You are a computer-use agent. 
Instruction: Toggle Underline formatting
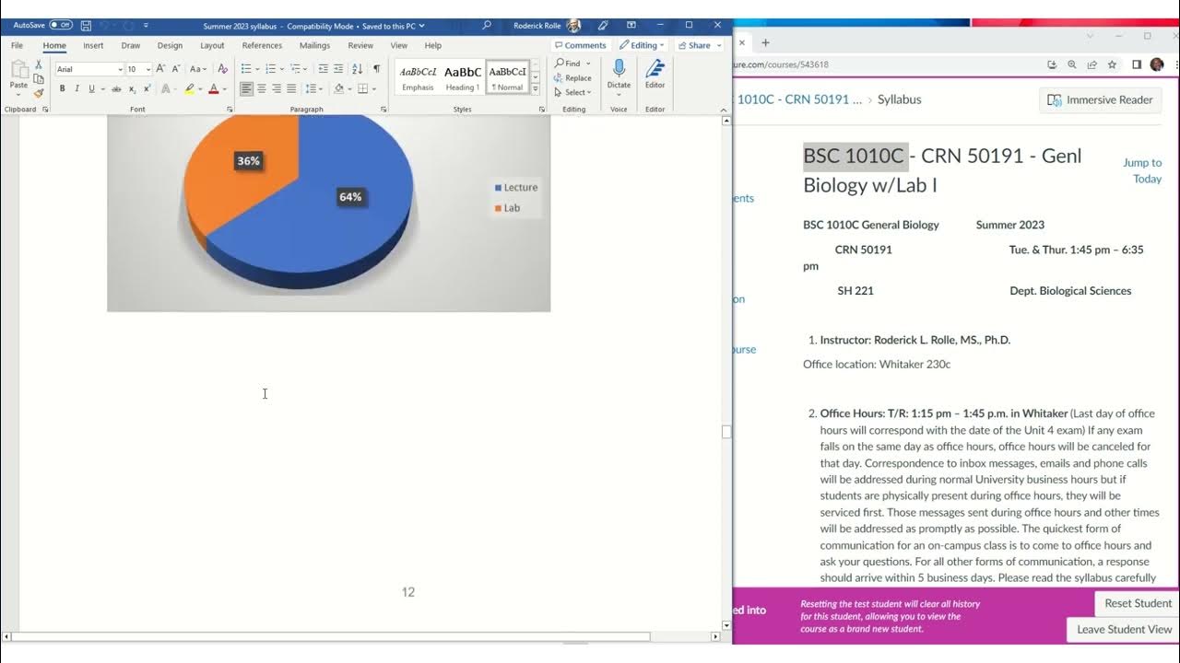pos(91,88)
